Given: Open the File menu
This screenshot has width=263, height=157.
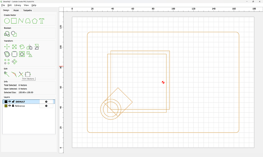Looking at the screenshot, I should pos(3,5).
